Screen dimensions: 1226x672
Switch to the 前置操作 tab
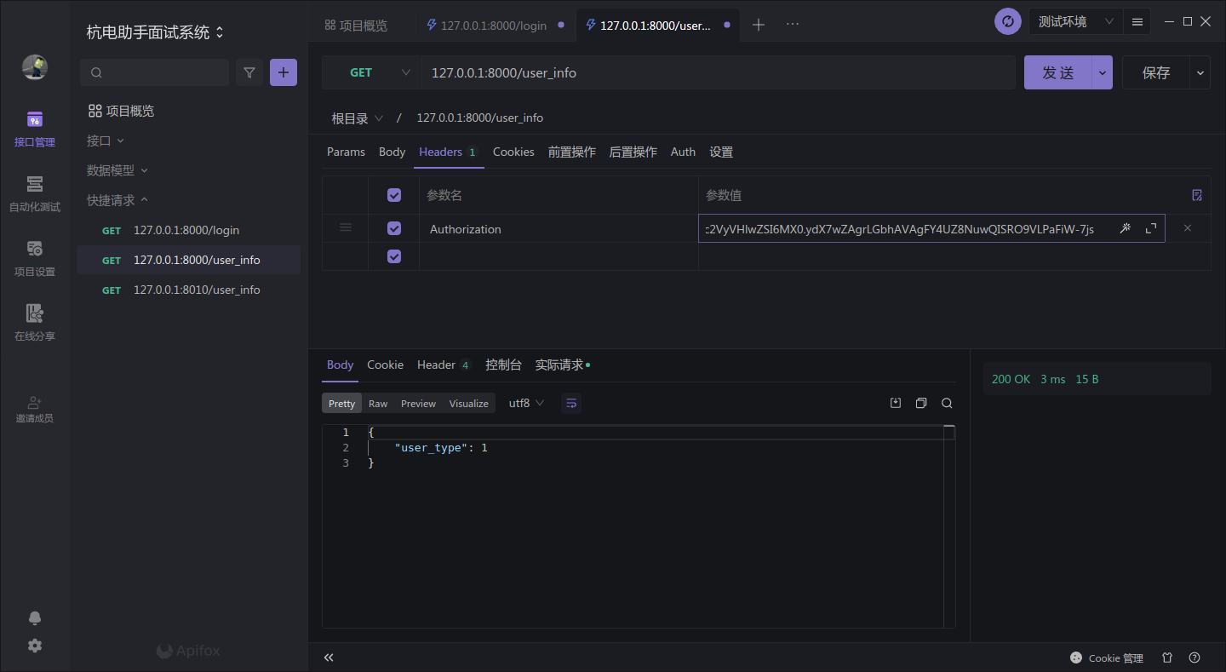[x=572, y=152]
